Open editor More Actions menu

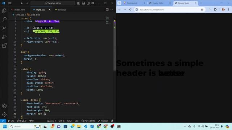tap(112, 10)
